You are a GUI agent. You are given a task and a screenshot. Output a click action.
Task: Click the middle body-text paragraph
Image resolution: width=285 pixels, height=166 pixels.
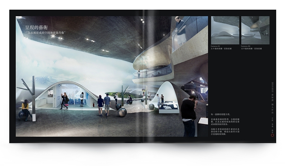(x=225, y=122)
